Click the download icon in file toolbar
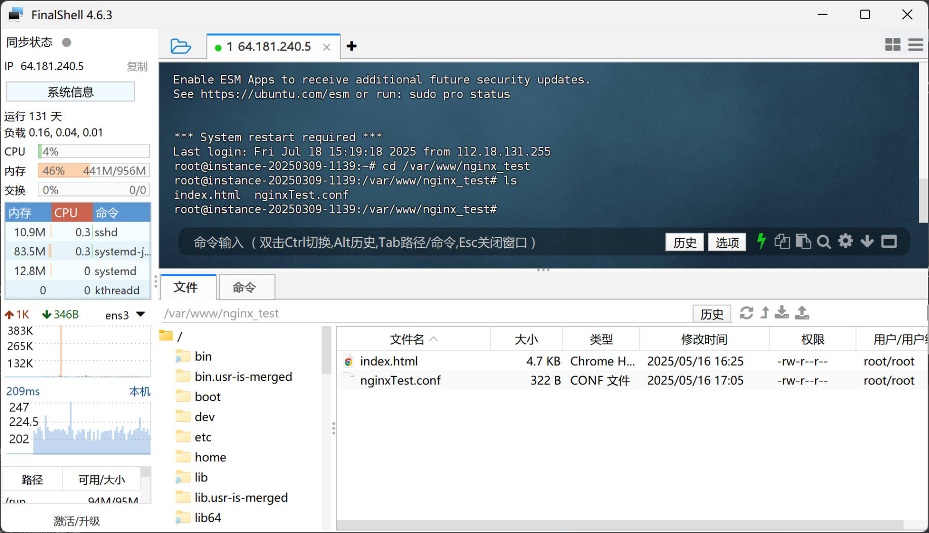Image resolution: width=929 pixels, height=533 pixels. tap(782, 313)
